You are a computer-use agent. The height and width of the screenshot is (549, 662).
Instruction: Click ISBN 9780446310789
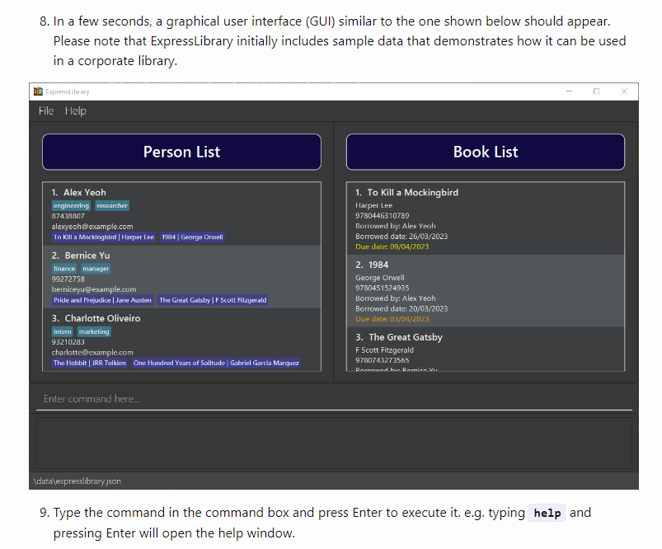[382, 216]
